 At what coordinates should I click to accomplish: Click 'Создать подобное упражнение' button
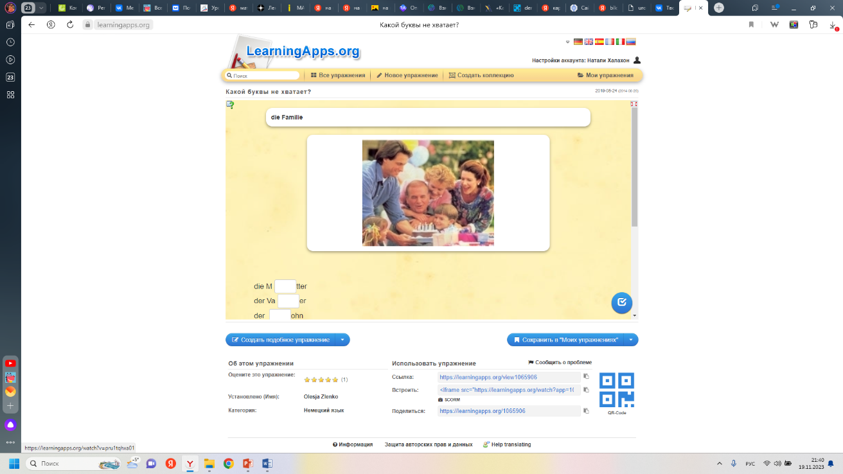[281, 340]
